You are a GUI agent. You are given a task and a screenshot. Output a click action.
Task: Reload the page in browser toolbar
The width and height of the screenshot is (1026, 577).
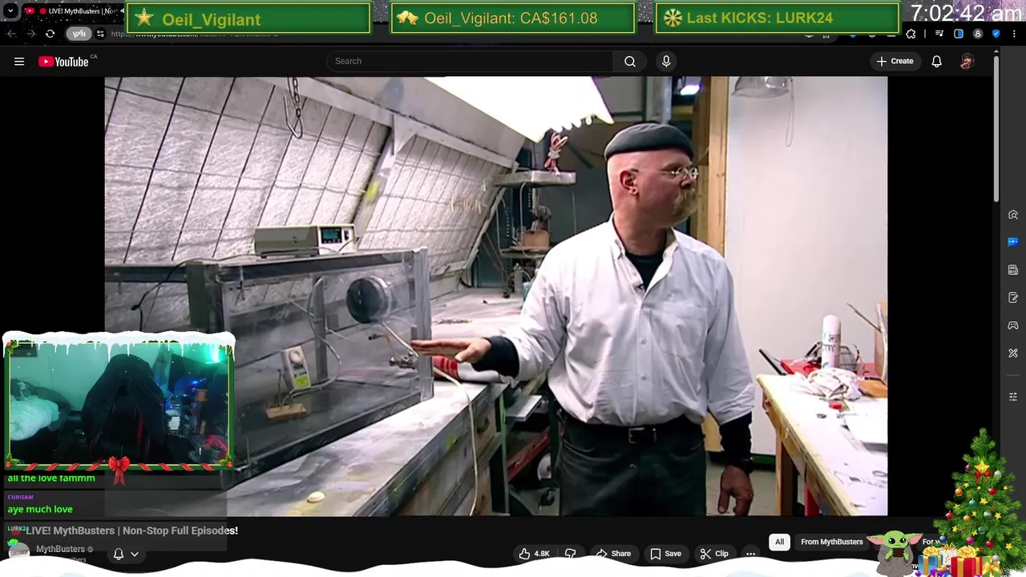click(50, 34)
